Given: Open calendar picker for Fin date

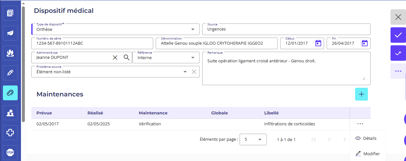Looking at the screenshot, I should tap(364, 43).
